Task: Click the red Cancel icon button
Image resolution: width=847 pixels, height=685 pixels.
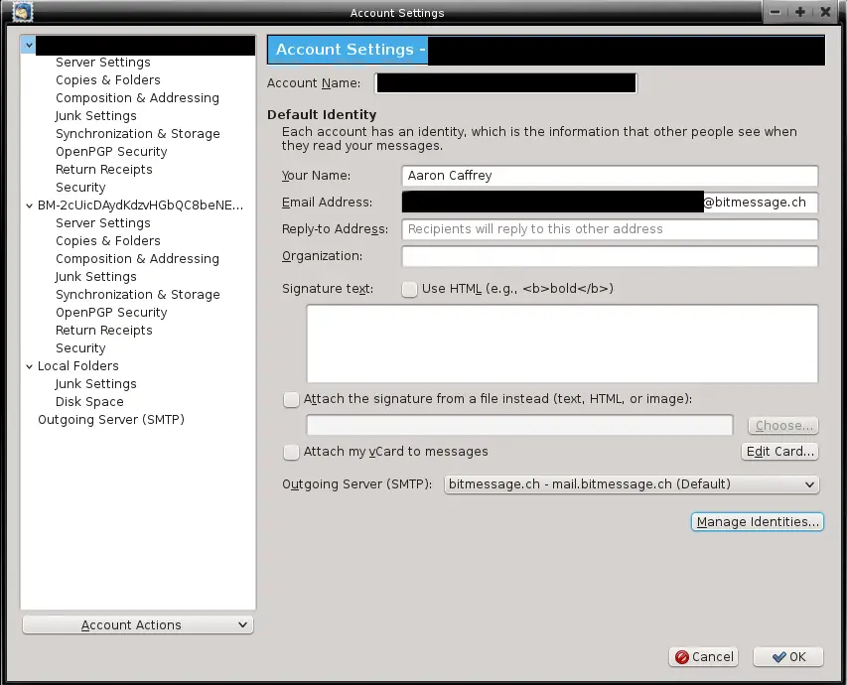Action: [703, 657]
